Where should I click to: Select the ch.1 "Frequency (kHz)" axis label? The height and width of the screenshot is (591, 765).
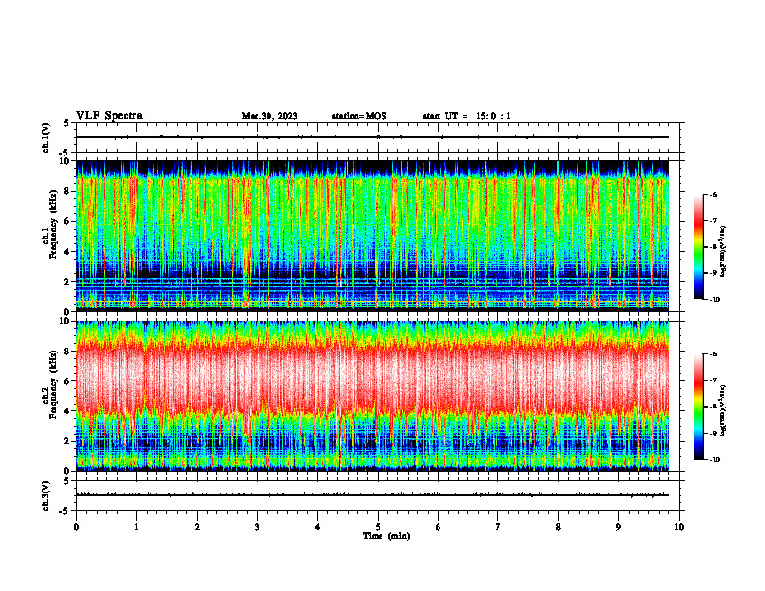53,224
